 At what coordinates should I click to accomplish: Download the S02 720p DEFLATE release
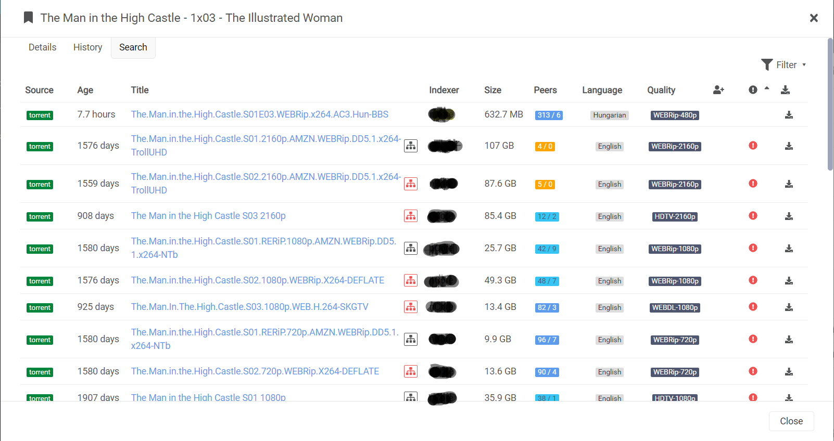[789, 372]
